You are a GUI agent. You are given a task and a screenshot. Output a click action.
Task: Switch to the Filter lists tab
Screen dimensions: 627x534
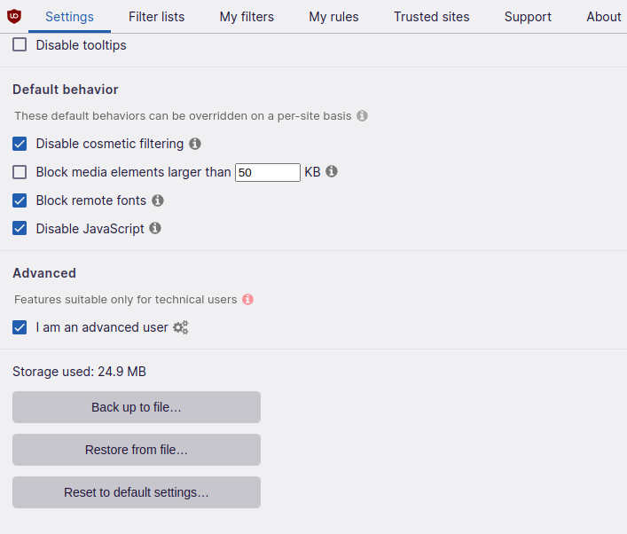[x=156, y=17]
